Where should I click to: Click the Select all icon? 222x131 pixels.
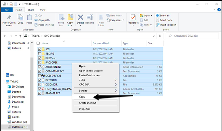[157, 15]
